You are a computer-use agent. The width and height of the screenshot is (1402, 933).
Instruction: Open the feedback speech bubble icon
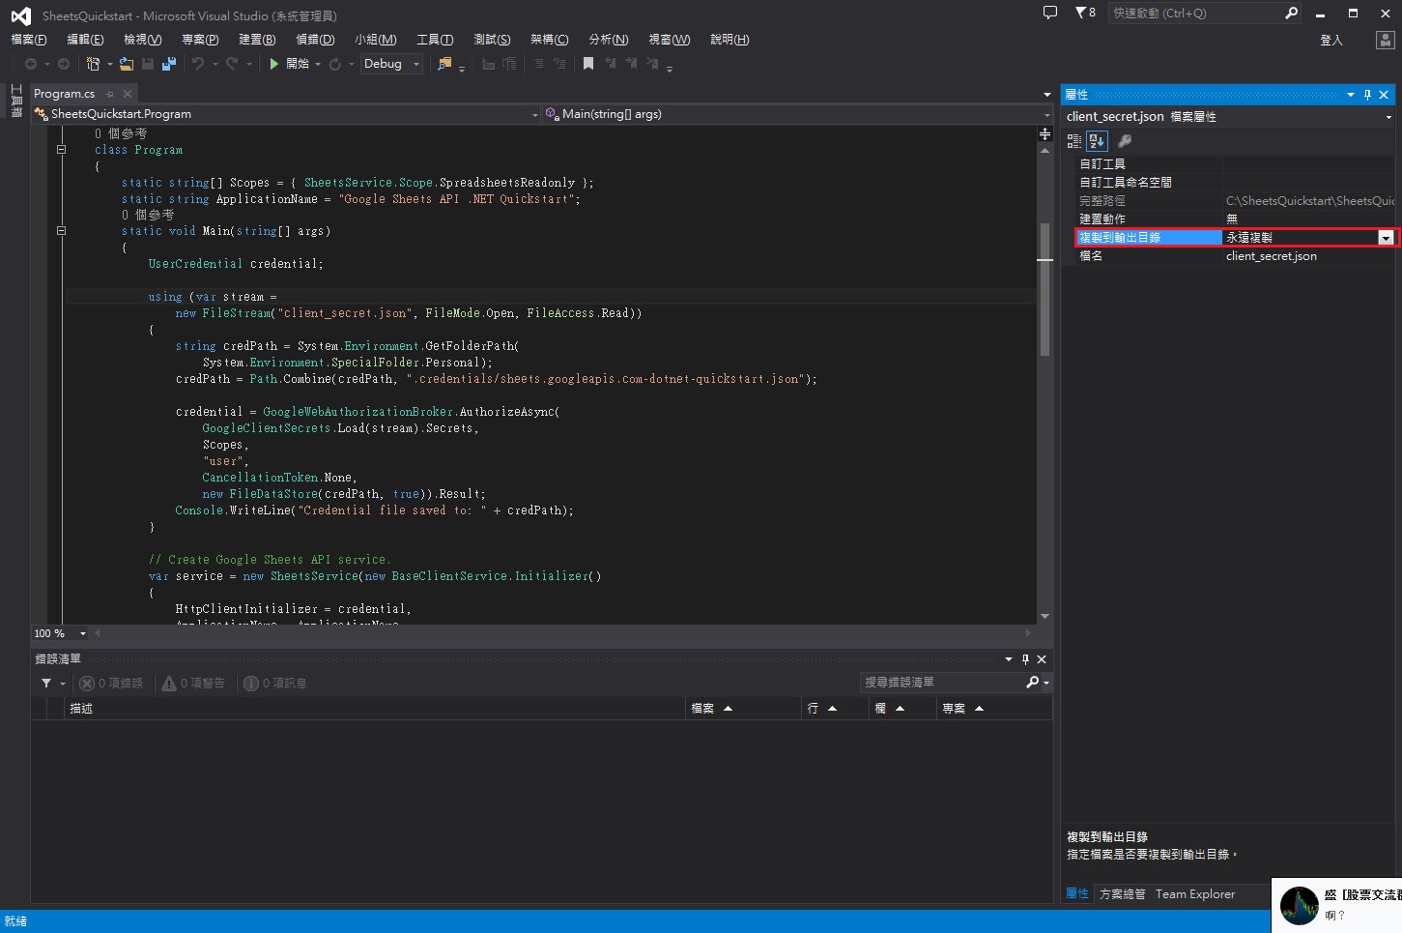pyautogui.click(x=1050, y=13)
